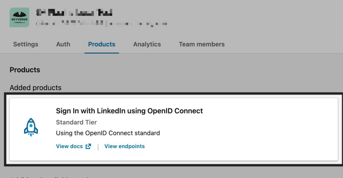The height and width of the screenshot is (178, 343).
Task: Click the blurred application name heading
Action: pyautogui.click(x=74, y=13)
